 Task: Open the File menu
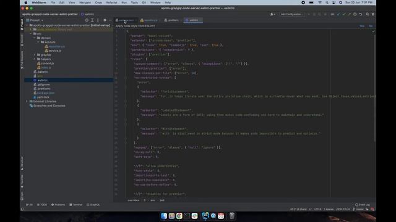[x=53, y=2]
